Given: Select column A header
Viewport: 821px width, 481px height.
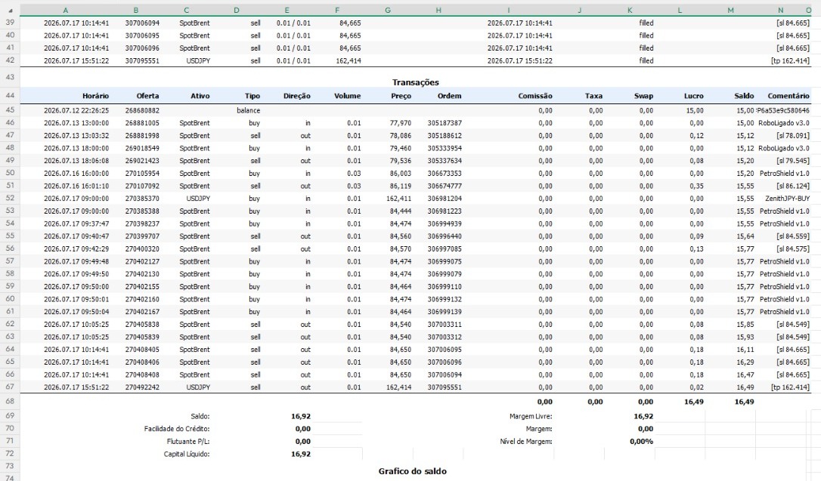Looking at the screenshot, I should pos(66,10).
